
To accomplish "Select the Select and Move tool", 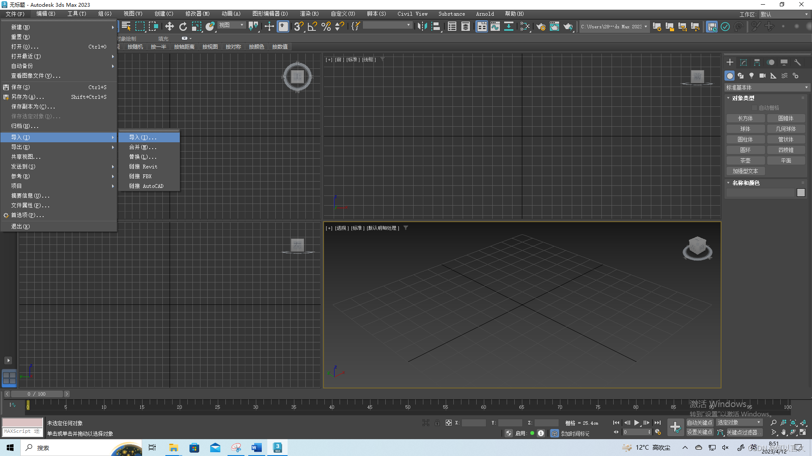I will click(x=169, y=27).
